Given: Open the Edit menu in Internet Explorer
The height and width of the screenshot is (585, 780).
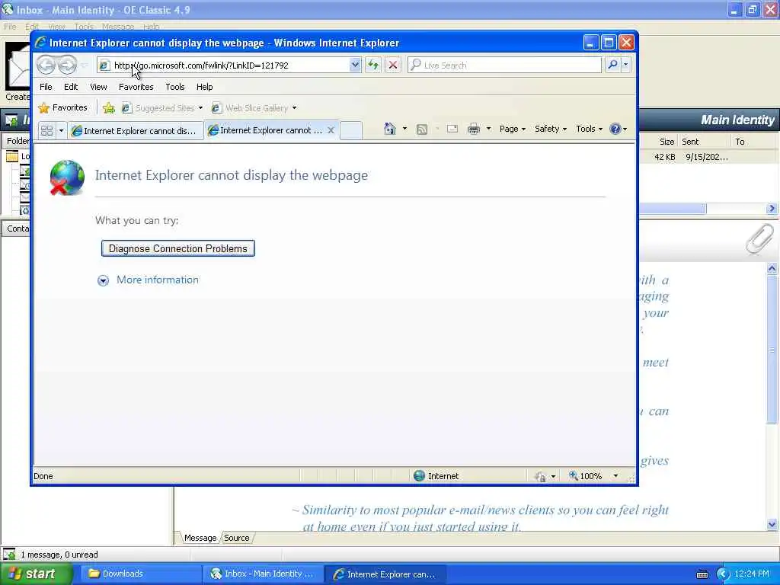Looking at the screenshot, I should [x=71, y=87].
